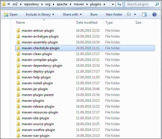This screenshot has height=139, width=162.
Task: Click maven-source-plugin folder icon
Action: tap(18, 124)
